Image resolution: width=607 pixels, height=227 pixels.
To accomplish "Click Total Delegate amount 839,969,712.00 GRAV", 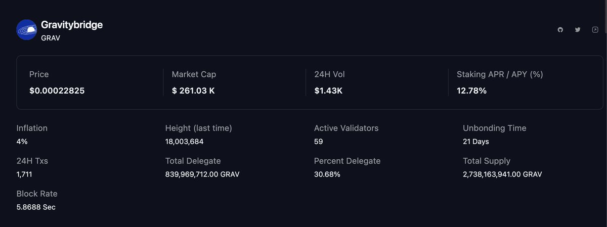I will click(x=202, y=174).
